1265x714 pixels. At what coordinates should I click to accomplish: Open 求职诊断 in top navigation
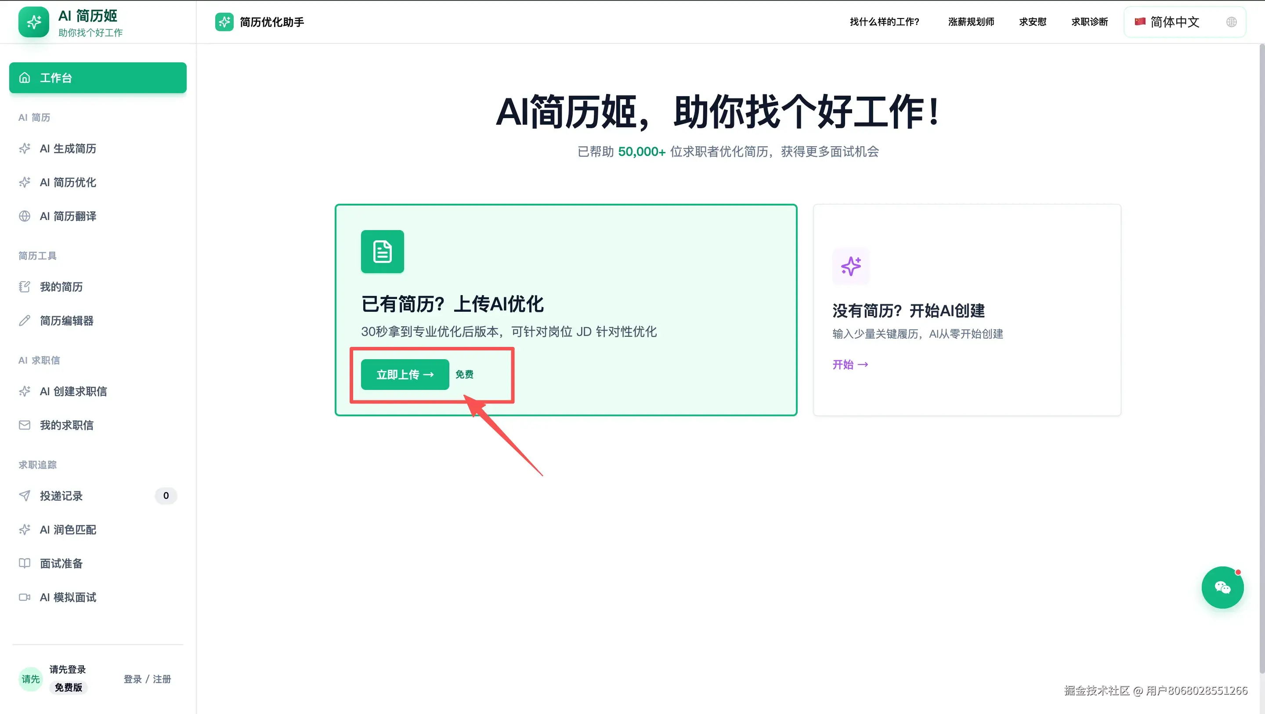pos(1089,22)
